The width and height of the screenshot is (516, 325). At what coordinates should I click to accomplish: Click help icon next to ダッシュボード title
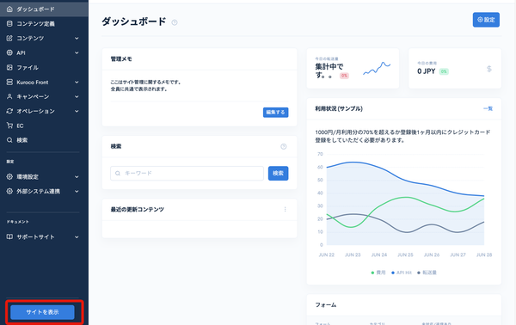click(175, 22)
